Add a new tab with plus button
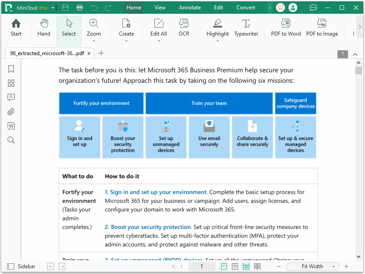Viewport: 365px width, 274px height. pos(101,53)
